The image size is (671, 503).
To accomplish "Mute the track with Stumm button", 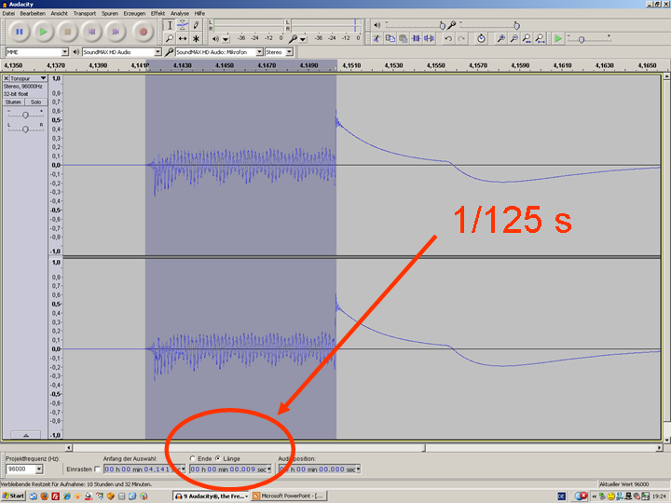I will [x=13, y=102].
